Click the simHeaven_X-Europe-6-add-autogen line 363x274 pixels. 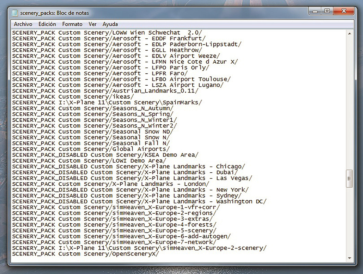(x=122, y=236)
